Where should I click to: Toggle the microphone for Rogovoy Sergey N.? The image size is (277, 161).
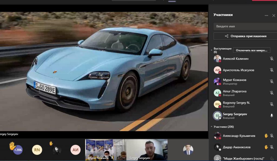(x=272, y=104)
